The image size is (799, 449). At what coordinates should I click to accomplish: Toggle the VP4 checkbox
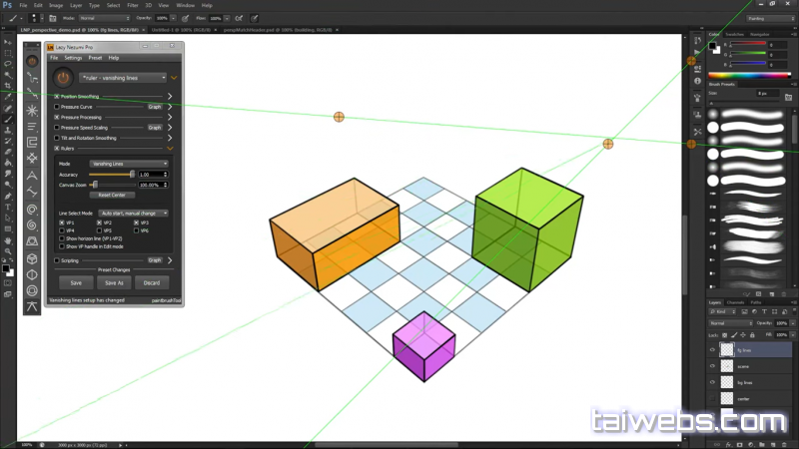tap(62, 230)
